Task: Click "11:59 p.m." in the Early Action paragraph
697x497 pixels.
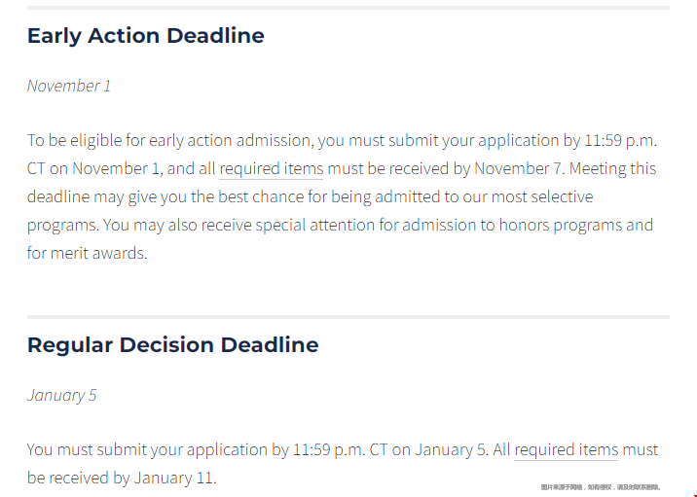Action: [x=622, y=140]
